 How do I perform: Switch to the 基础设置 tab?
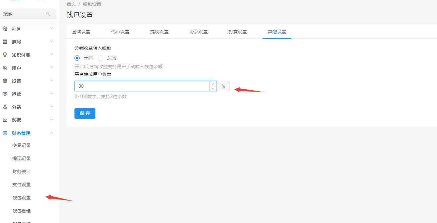(81, 32)
